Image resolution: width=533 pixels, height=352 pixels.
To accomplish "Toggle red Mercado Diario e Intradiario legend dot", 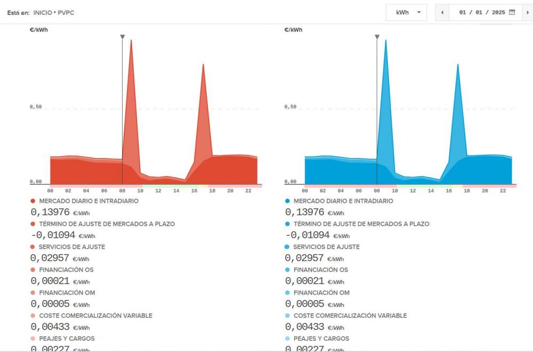I will point(33,201).
